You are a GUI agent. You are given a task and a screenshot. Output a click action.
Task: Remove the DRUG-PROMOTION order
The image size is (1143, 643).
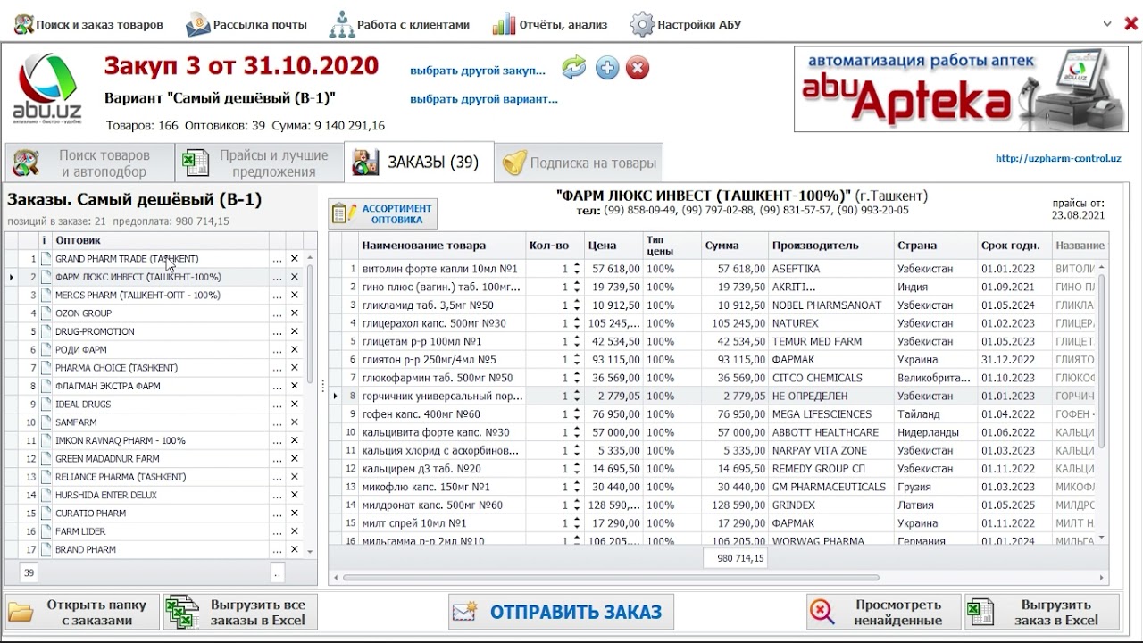[294, 331]
